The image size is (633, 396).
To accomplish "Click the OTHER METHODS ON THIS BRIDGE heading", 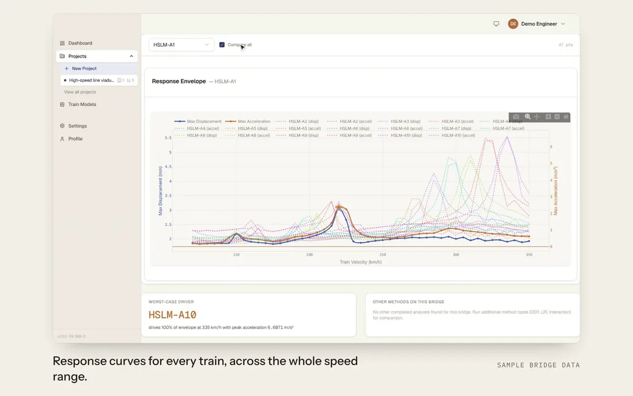I will (408, 302).
